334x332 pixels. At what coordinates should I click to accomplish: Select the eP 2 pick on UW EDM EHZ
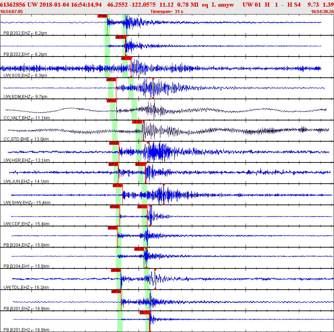pyautogui.click(x=111, y=79)
